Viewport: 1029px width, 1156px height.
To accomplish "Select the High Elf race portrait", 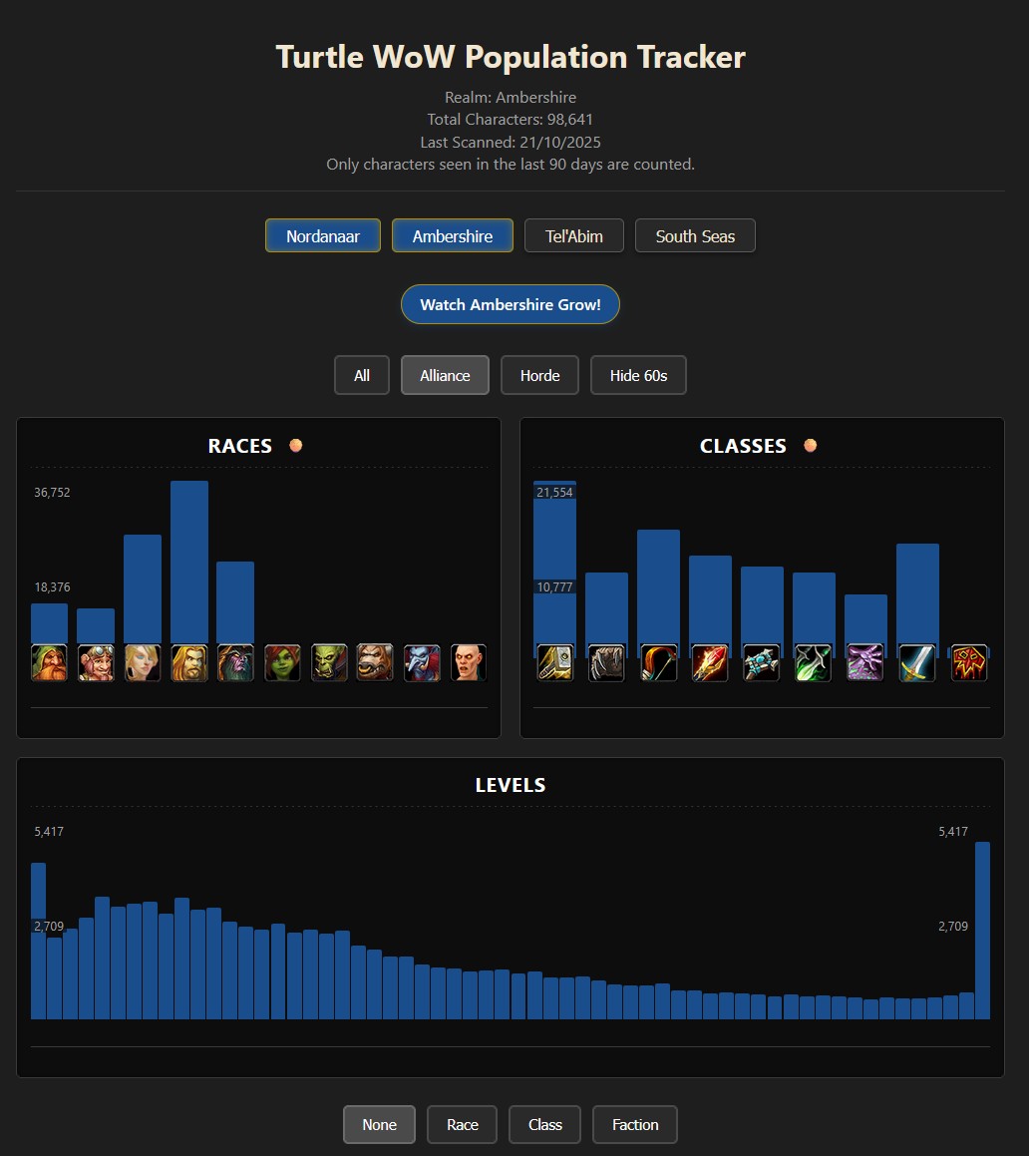I will pos(143,662).
